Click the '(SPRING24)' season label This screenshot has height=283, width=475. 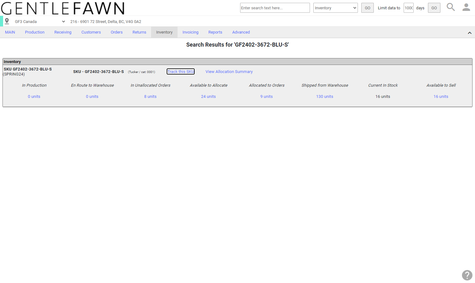tap(14, 74)
